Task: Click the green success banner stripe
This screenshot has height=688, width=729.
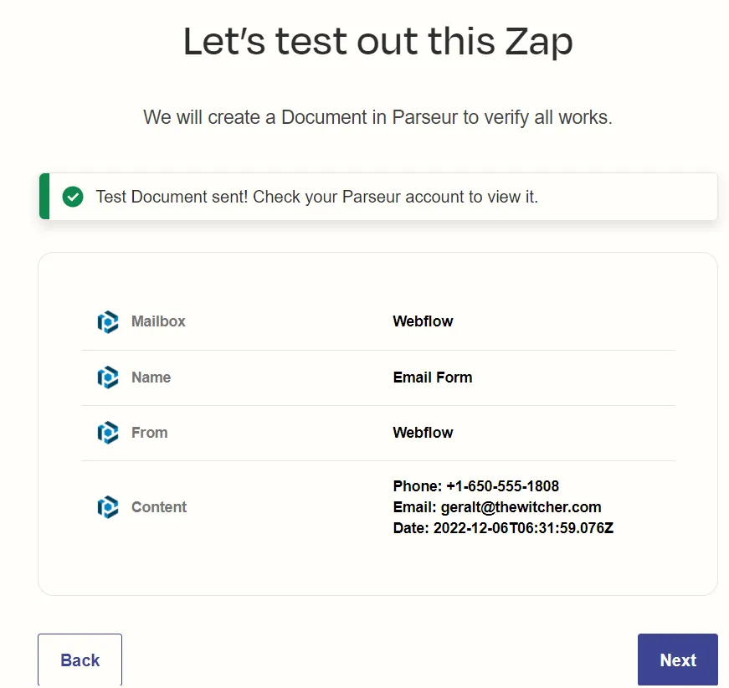Action: pos(42,197)
